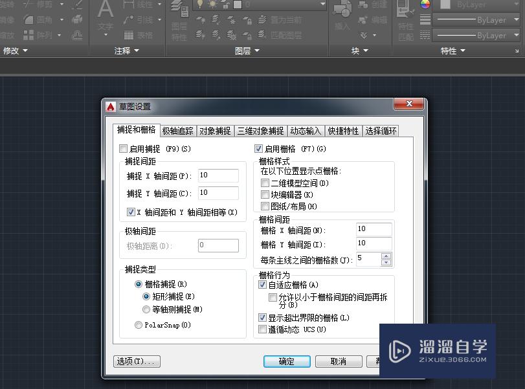Open the linetype ByLayer dropdown
525x389 pixels.
click(517, 35)
